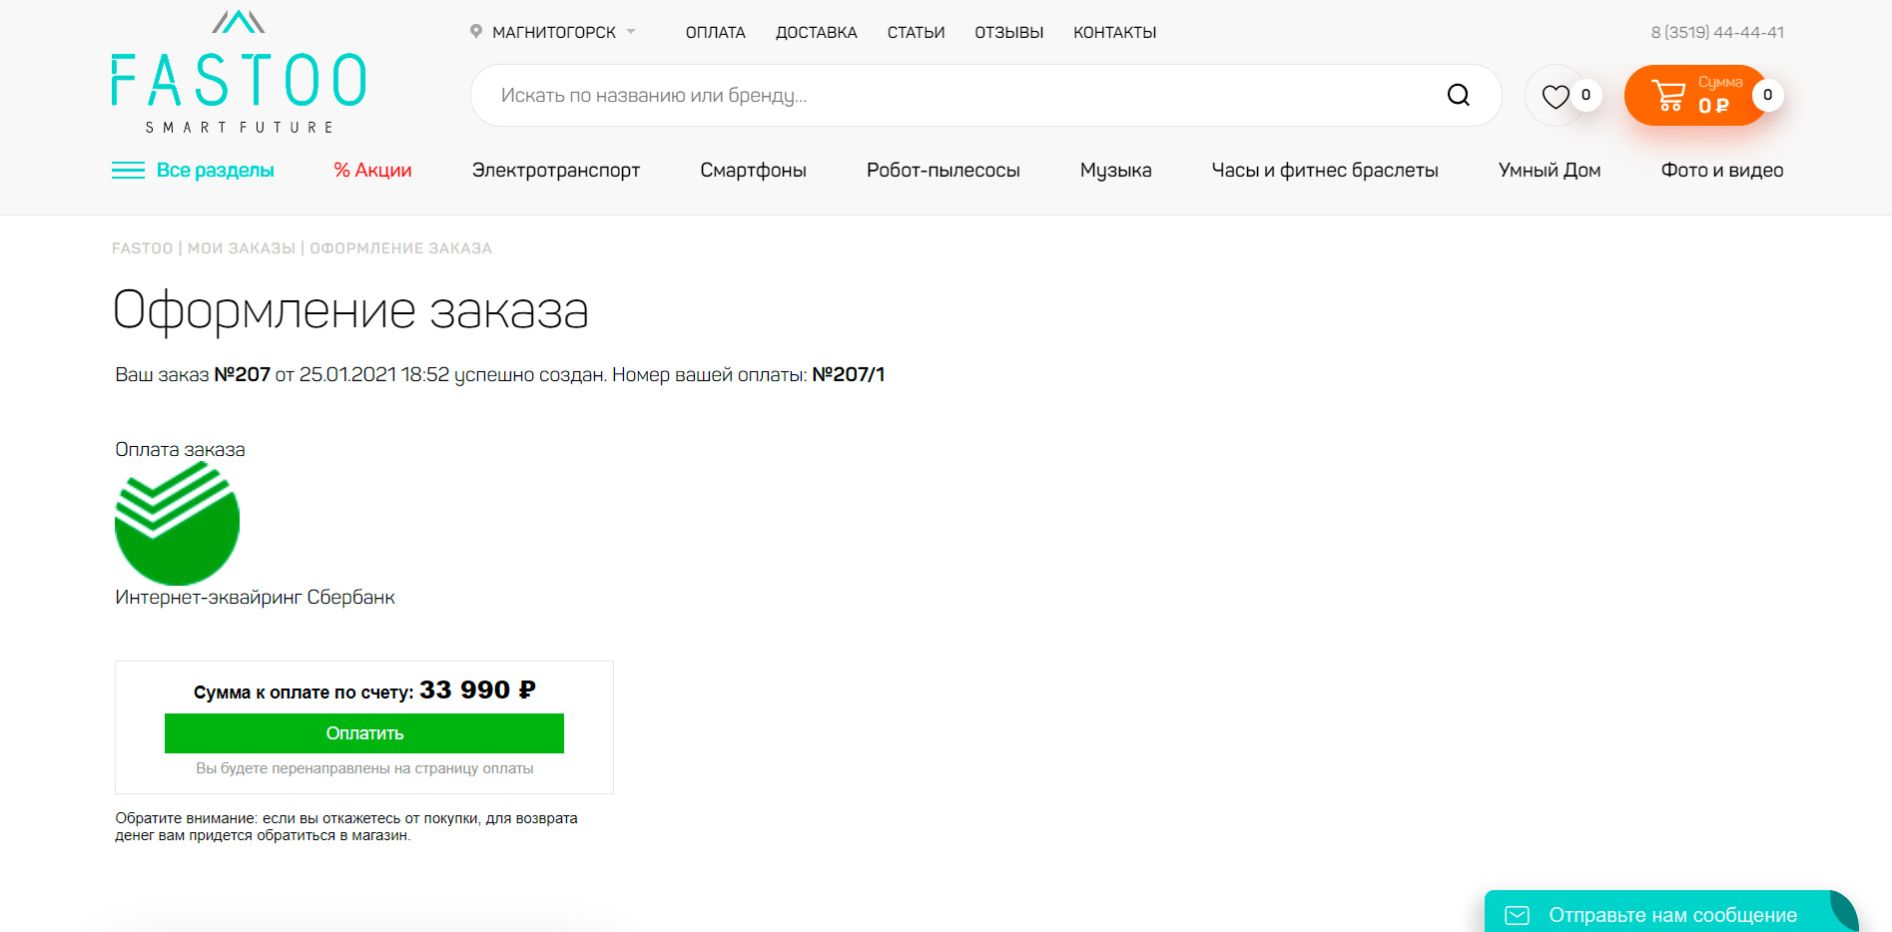Screen dimensions: 1892x932
Task: Browse the Электротранспорт category
Action: coord(556,170)
